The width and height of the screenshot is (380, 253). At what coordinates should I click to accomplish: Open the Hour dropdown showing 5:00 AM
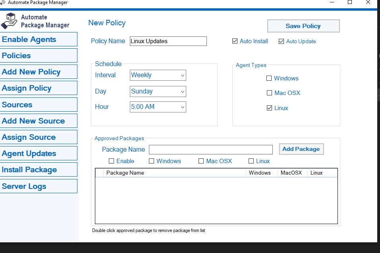[158, 107]
